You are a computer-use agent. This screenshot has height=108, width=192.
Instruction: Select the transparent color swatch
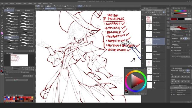point(188,19)
